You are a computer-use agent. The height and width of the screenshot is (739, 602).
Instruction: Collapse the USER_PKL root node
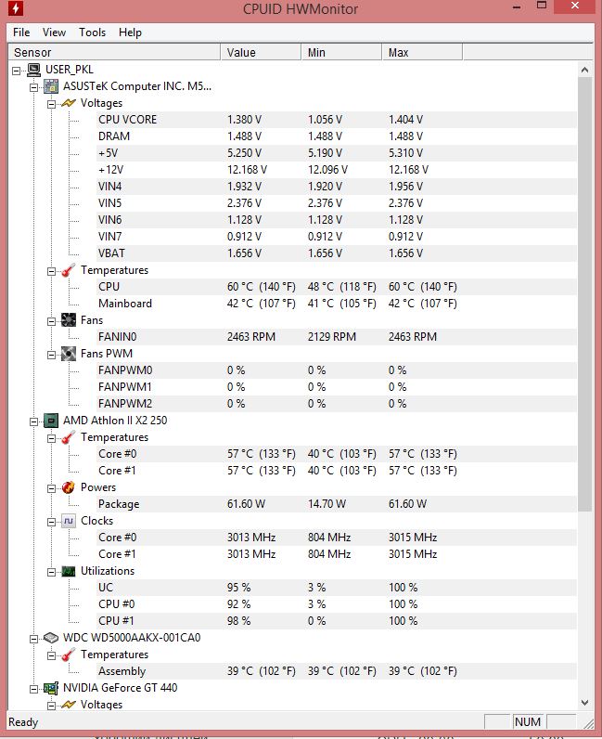click(16, 71)
